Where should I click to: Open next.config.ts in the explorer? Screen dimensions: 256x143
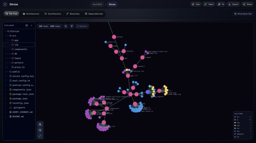(x=19, y=81)
